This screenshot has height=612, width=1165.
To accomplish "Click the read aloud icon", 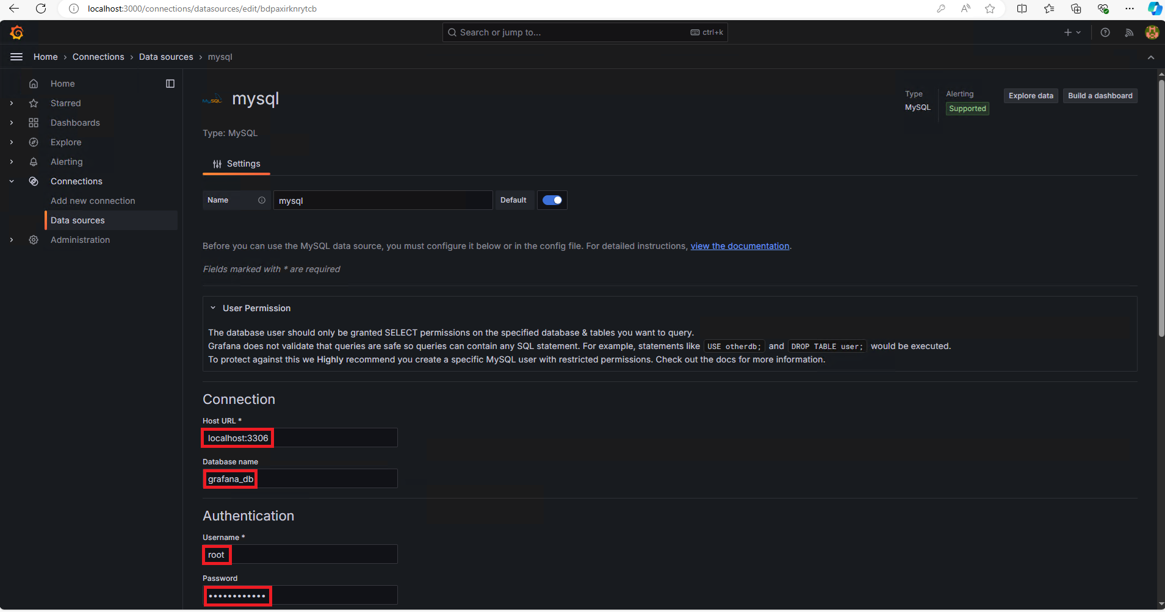I will pyautogui.click(x=965, y=9).
